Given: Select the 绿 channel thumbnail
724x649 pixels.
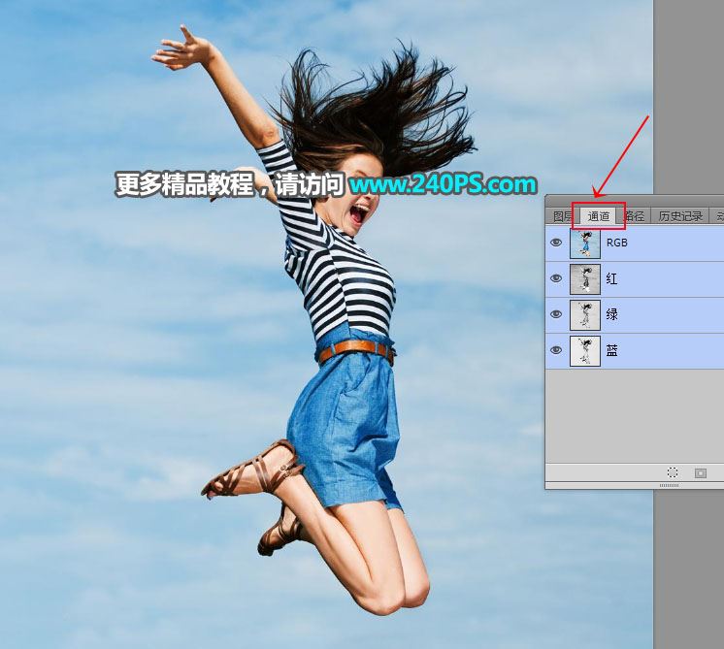Looking at the screenshot, I should [x=585, y=315].
